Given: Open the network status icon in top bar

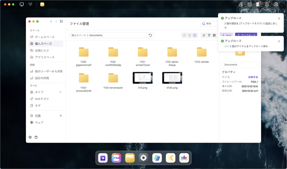Looking at the screenshot, I should pos(241,4).
